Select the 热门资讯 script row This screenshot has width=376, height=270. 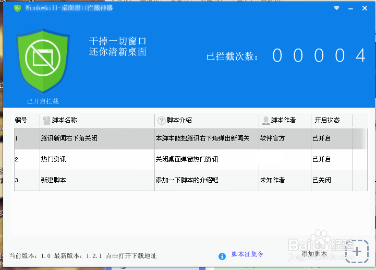(x=191, y=159)
